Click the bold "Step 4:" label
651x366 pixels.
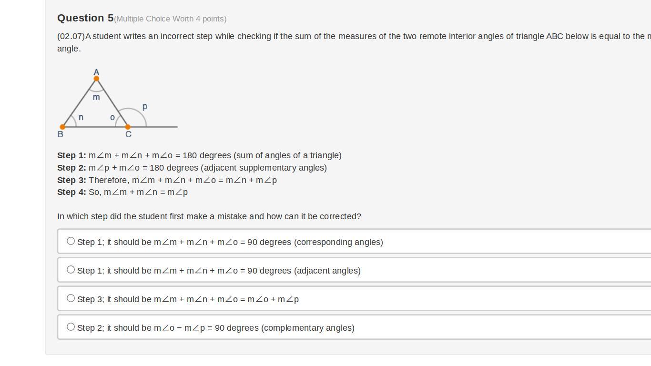click(x=71, y=192)
